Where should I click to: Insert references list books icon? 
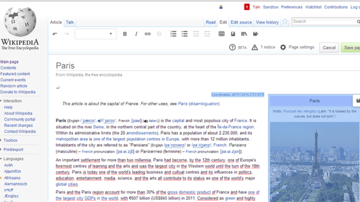[x=244, y=34]
